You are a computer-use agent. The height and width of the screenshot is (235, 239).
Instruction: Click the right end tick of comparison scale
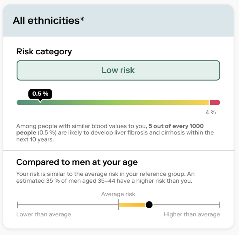pyautogui.click(x=220, y=205)
